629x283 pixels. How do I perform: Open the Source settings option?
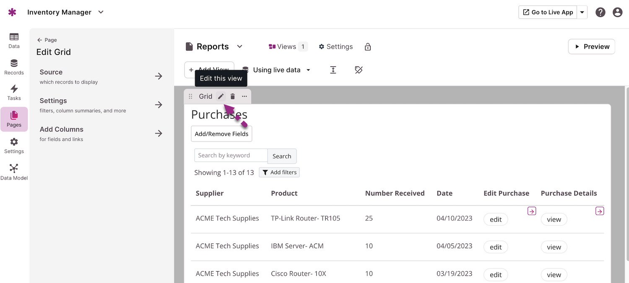101,76
